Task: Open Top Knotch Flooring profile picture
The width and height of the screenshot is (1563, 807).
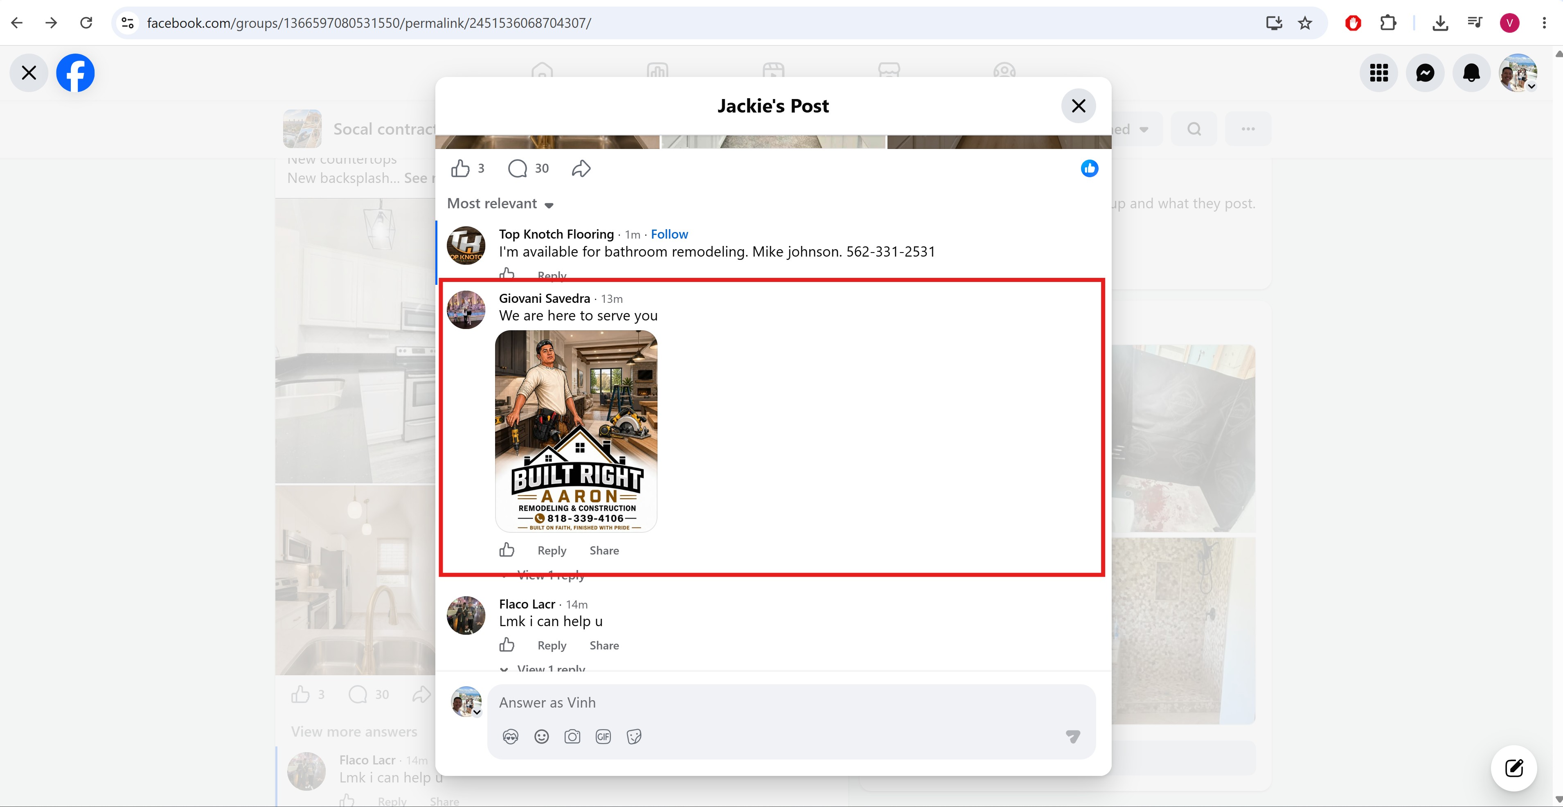Action: [466, 245]
